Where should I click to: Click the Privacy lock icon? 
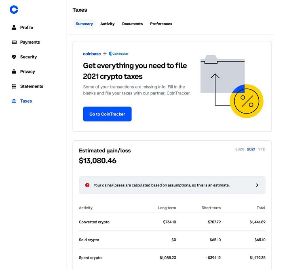[x=14, y=72]
